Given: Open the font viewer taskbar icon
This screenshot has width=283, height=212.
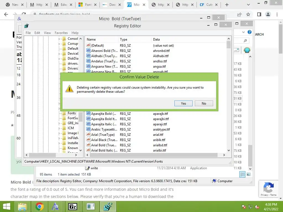Looking at the screenshot, I should (55, 206).
